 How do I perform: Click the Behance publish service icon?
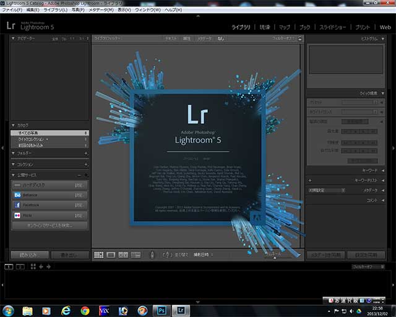[x=17, y=195]
